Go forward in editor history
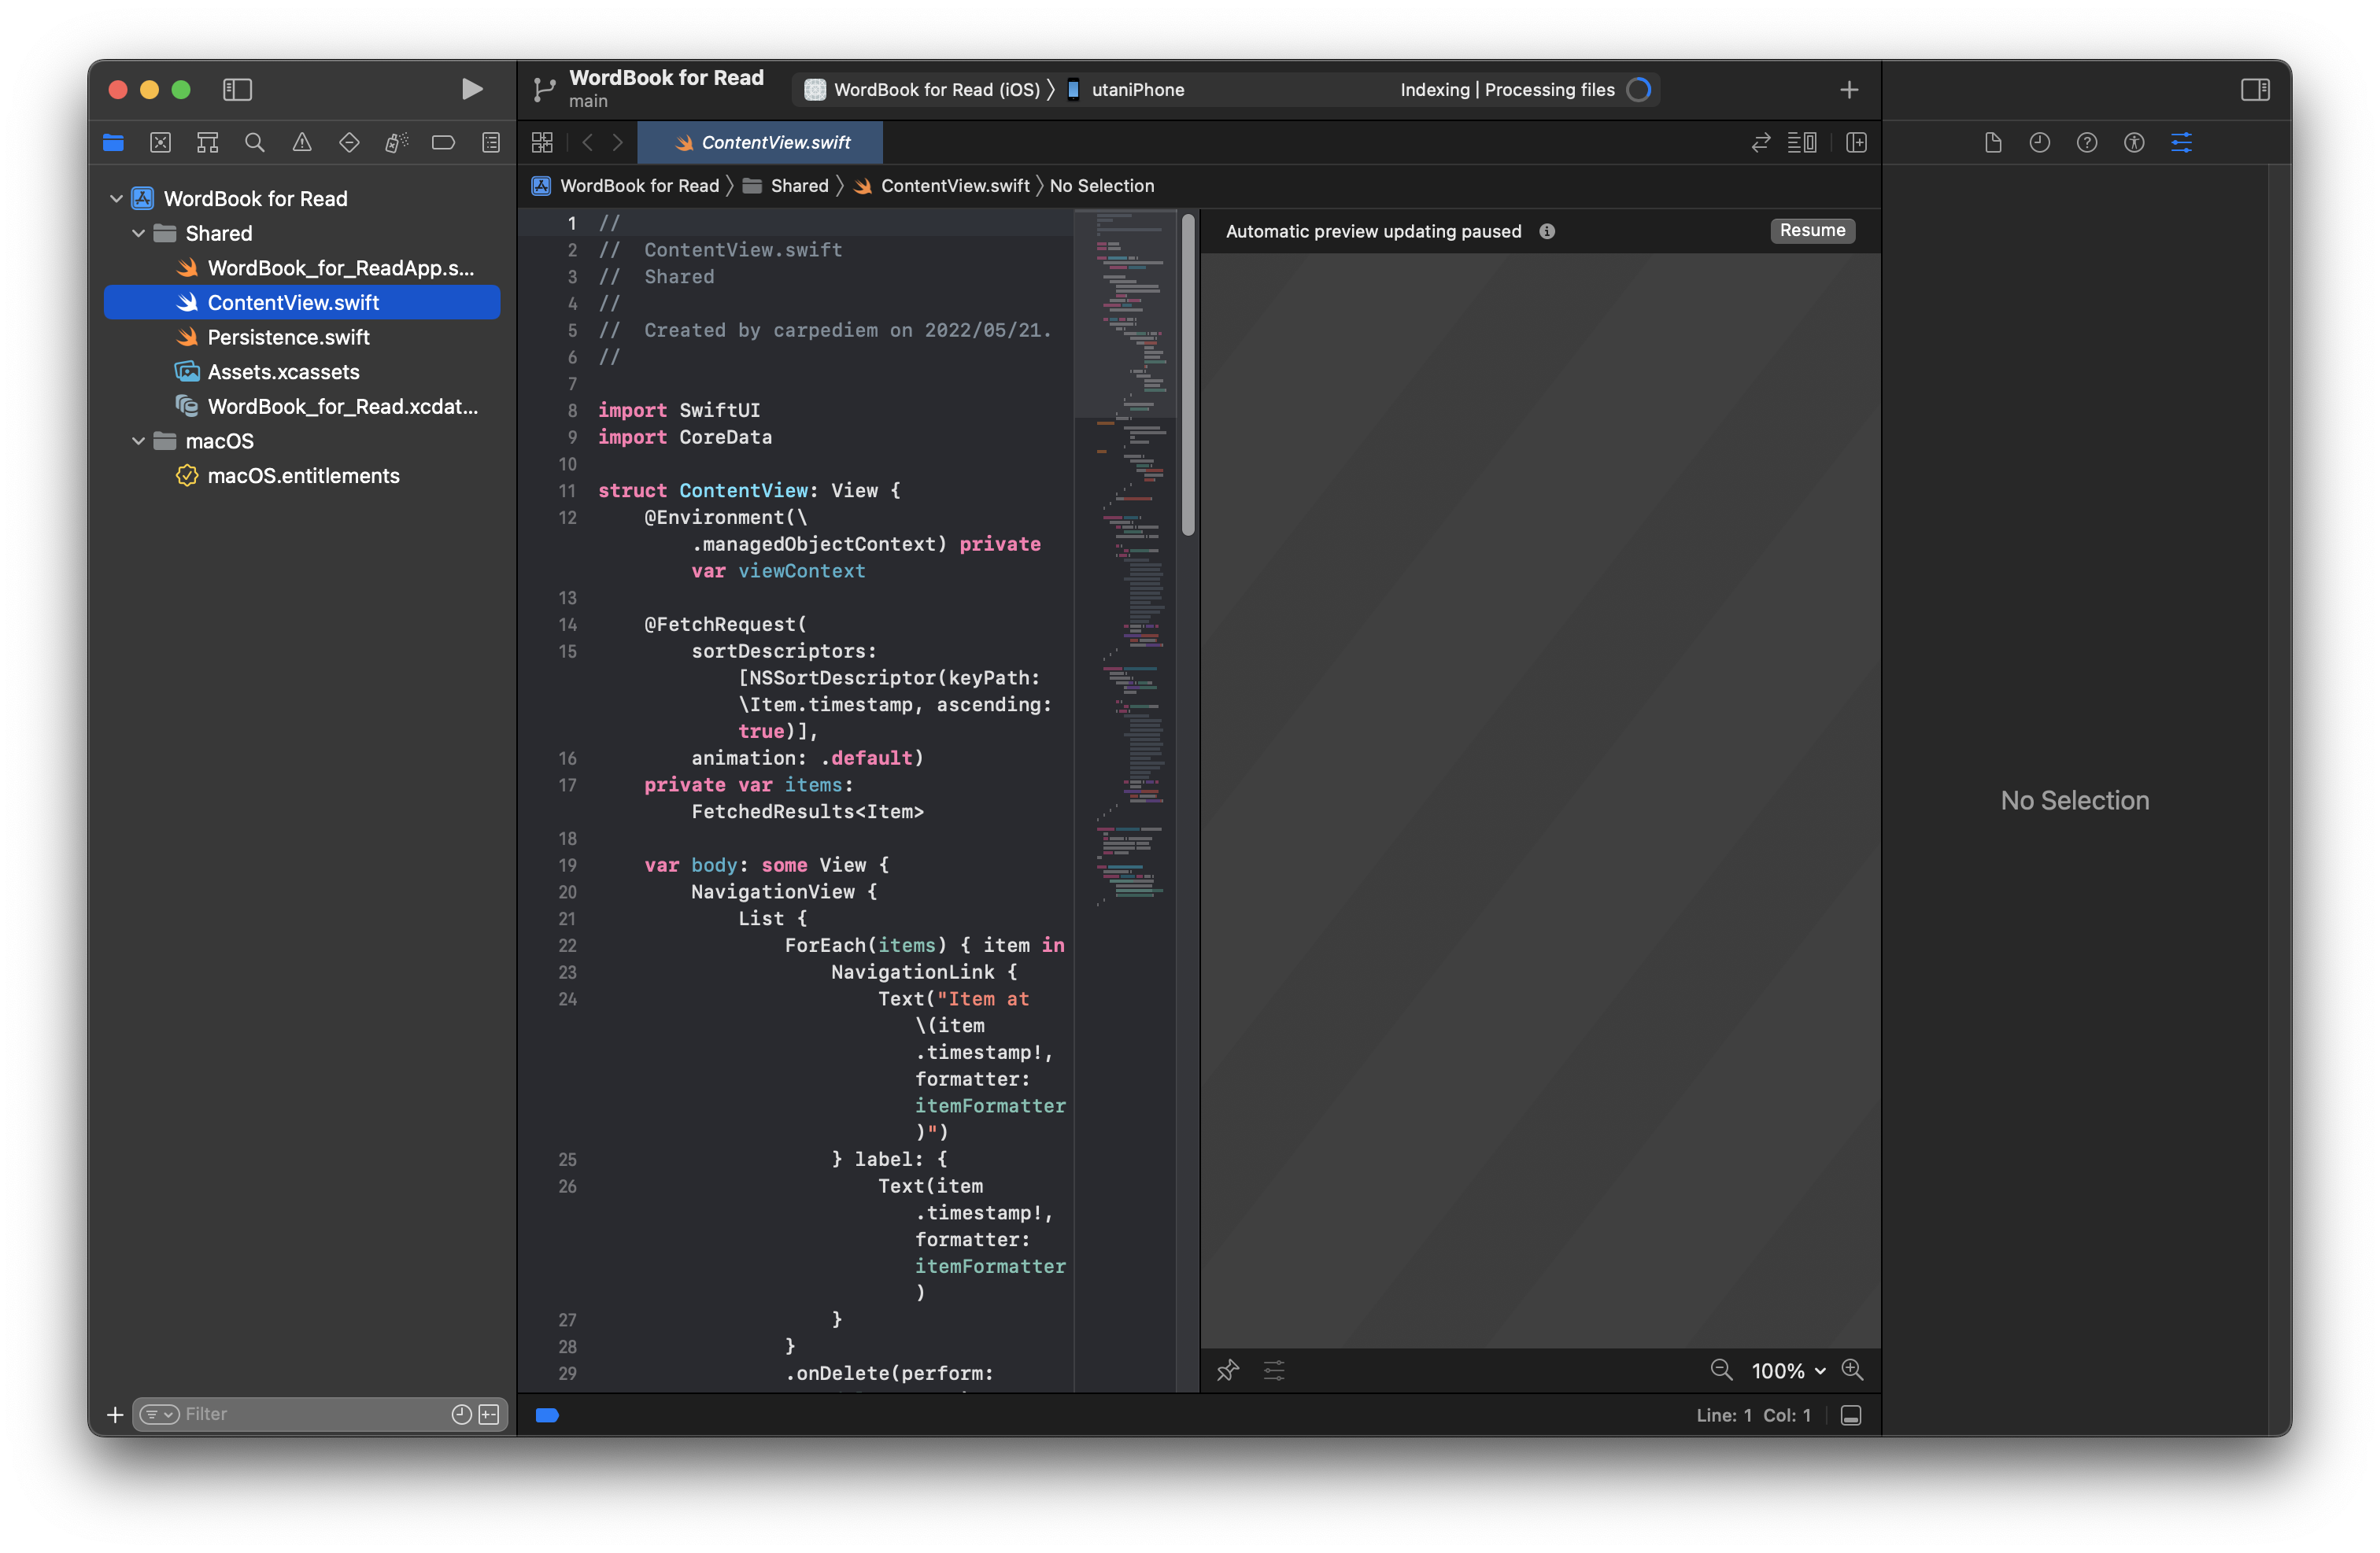Viewport: 2380px width, 1553px height. pyautogui.click(x=618, y=143)
